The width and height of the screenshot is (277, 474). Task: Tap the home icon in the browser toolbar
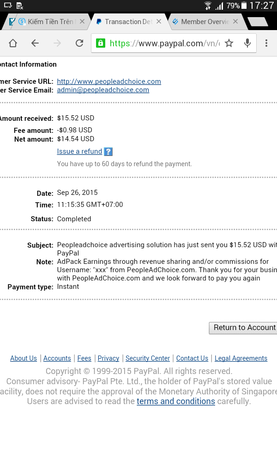point(12,43)
